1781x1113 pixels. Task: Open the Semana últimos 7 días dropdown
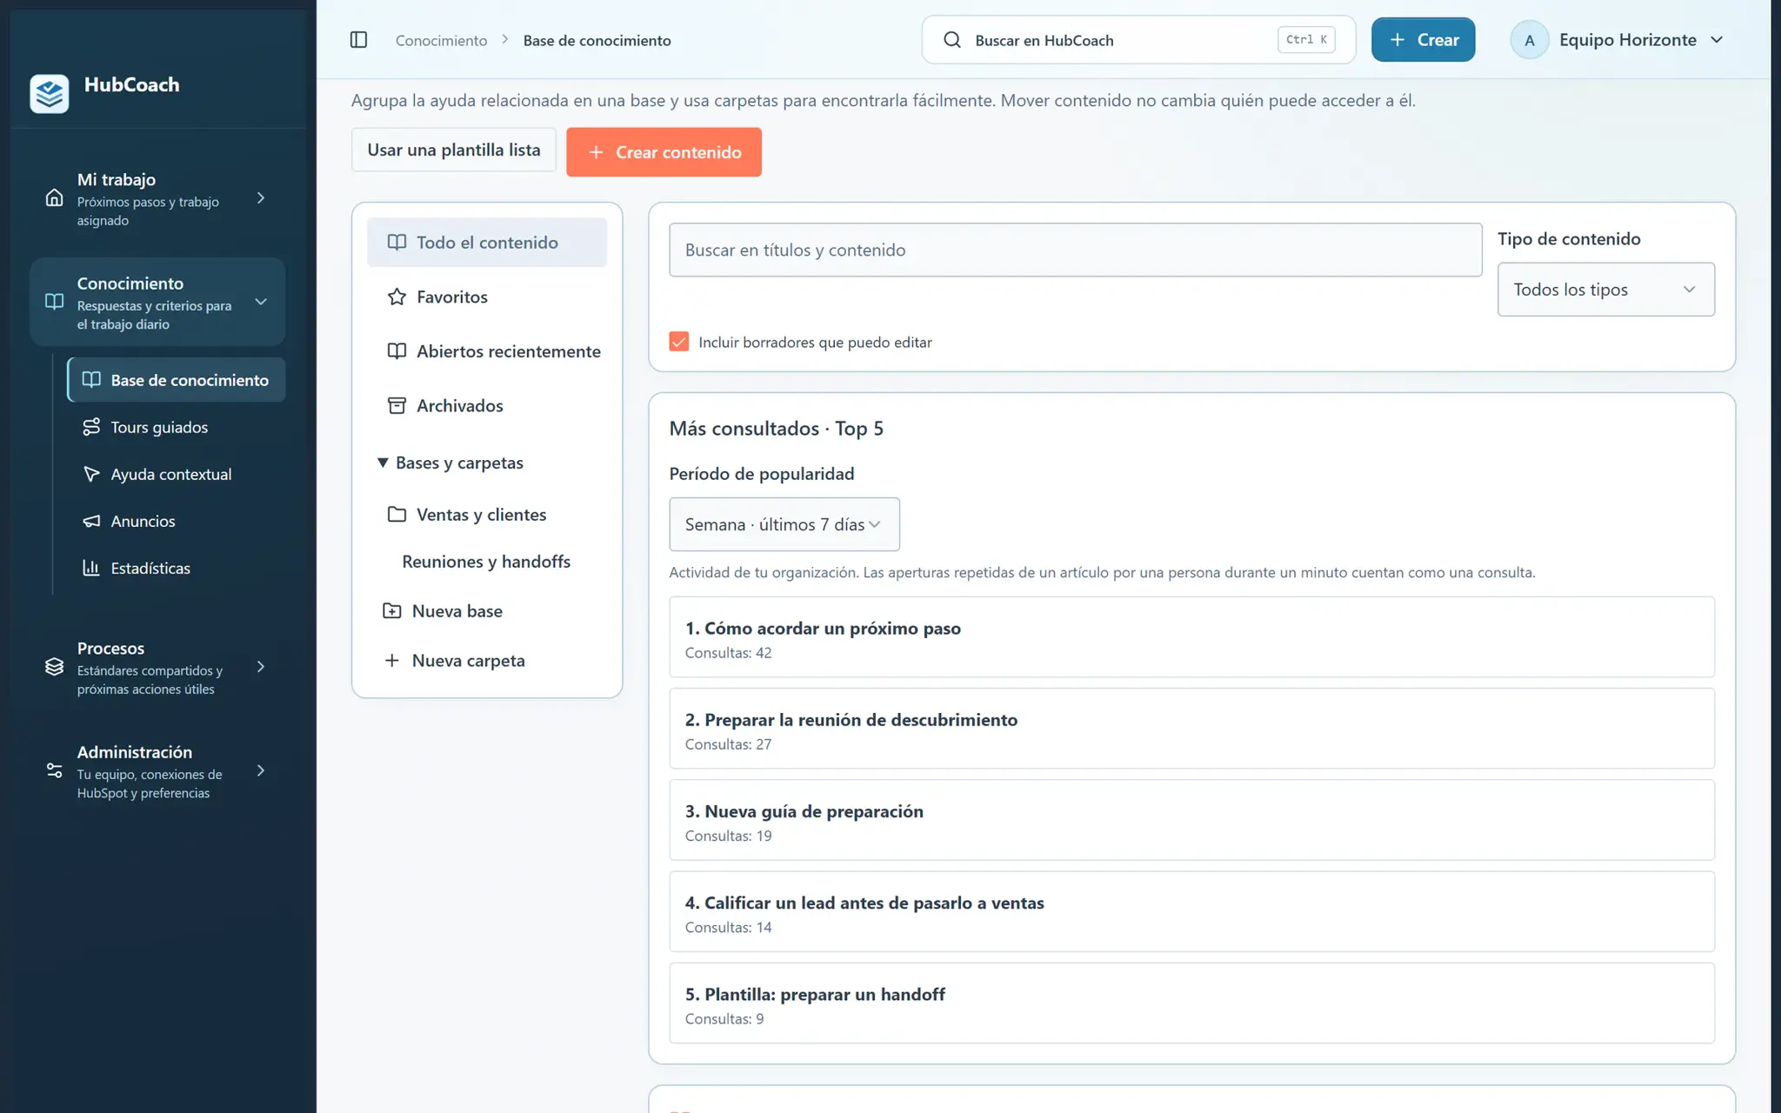[784, 524]
